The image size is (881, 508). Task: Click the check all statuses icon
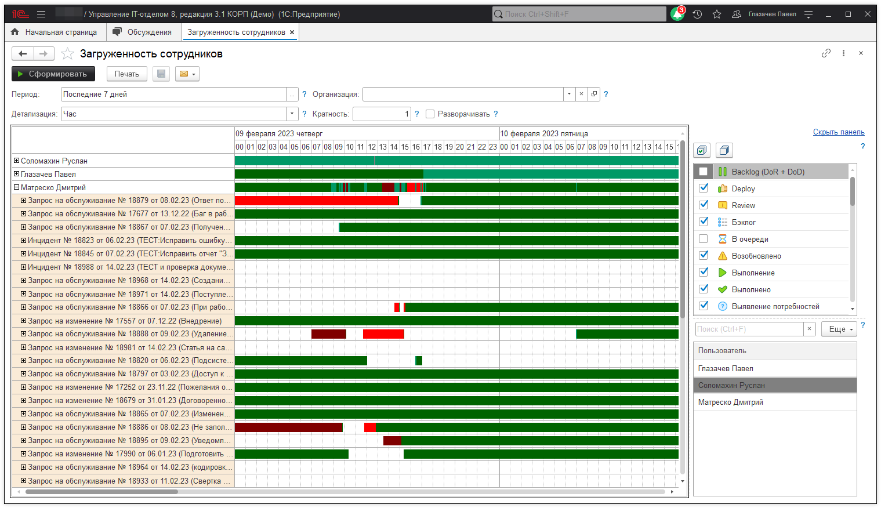(x=702, y=150)
